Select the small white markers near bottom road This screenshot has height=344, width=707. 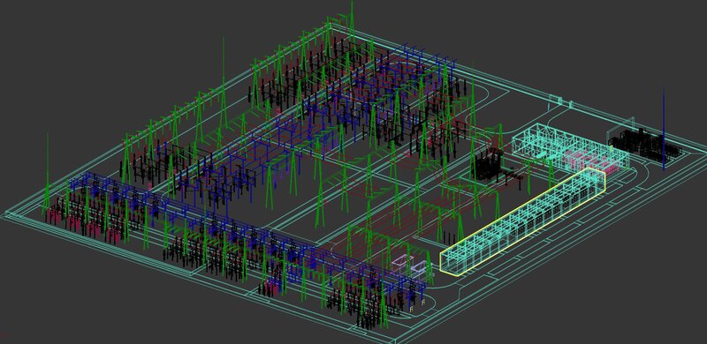click(x=416, y=309)
